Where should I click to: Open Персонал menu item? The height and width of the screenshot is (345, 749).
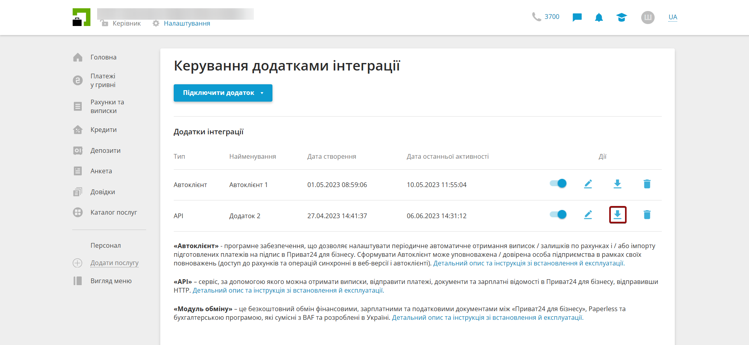pyautogui.click(x=106, y=245)
